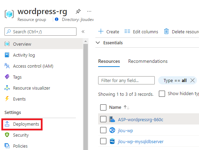This screenshot has width=199, height=150.
Task: Remove the Type == all filter
Action: 192,80
